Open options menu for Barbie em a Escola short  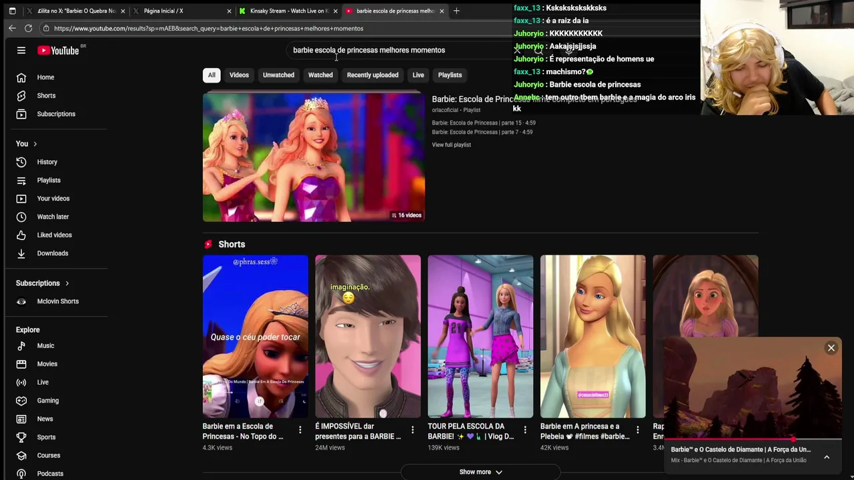(x=300, y=430)
